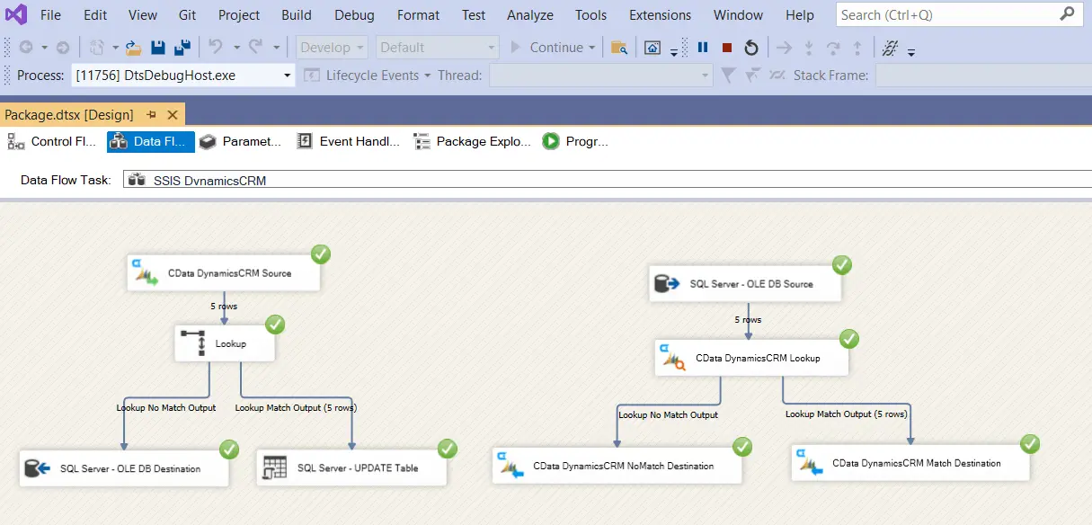Screen dimensions: 1092x525
Task: Open the Data Flow Task selector dropdown
Action: coord(608,180)
